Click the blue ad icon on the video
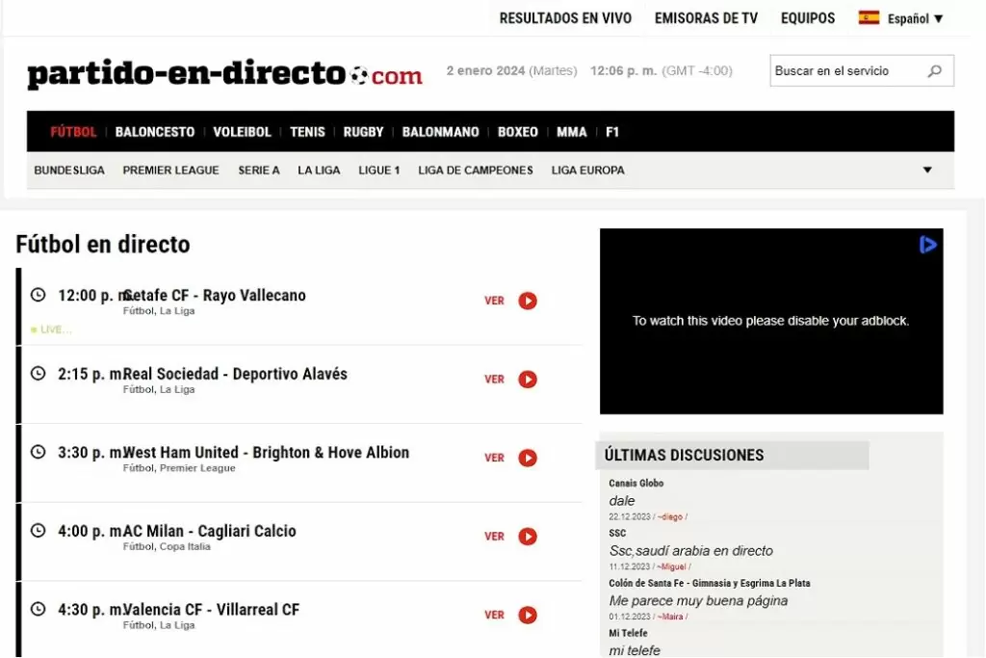This screenshot has width=986, height=658. pyautogui.click(x=928, y=245)
